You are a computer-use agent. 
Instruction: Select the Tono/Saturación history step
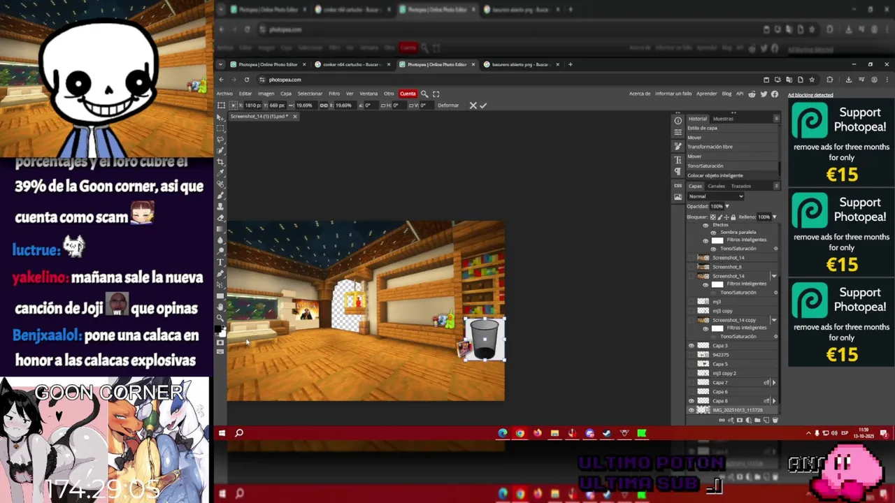[732, 166]
